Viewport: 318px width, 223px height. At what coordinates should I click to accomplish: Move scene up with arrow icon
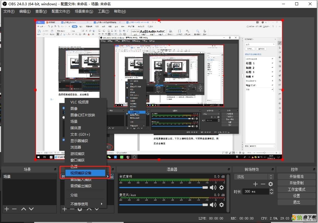pyautogui.click(x=23, y=209)
